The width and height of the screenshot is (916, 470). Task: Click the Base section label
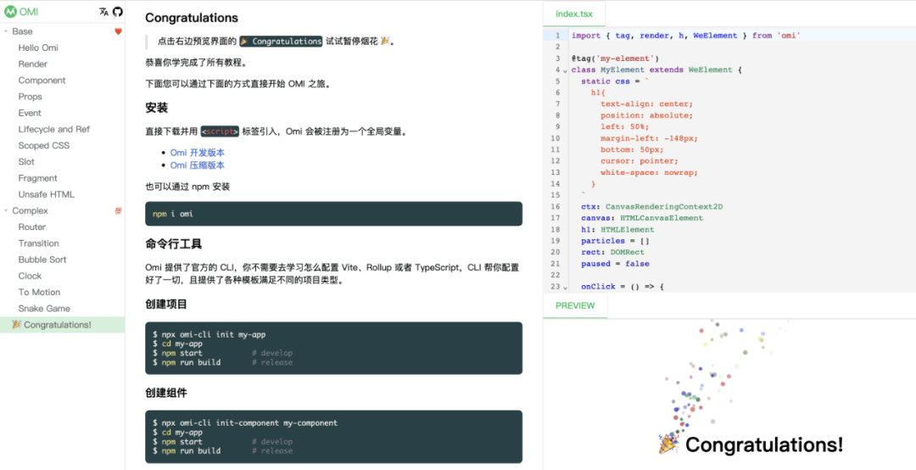coord(22,31)
